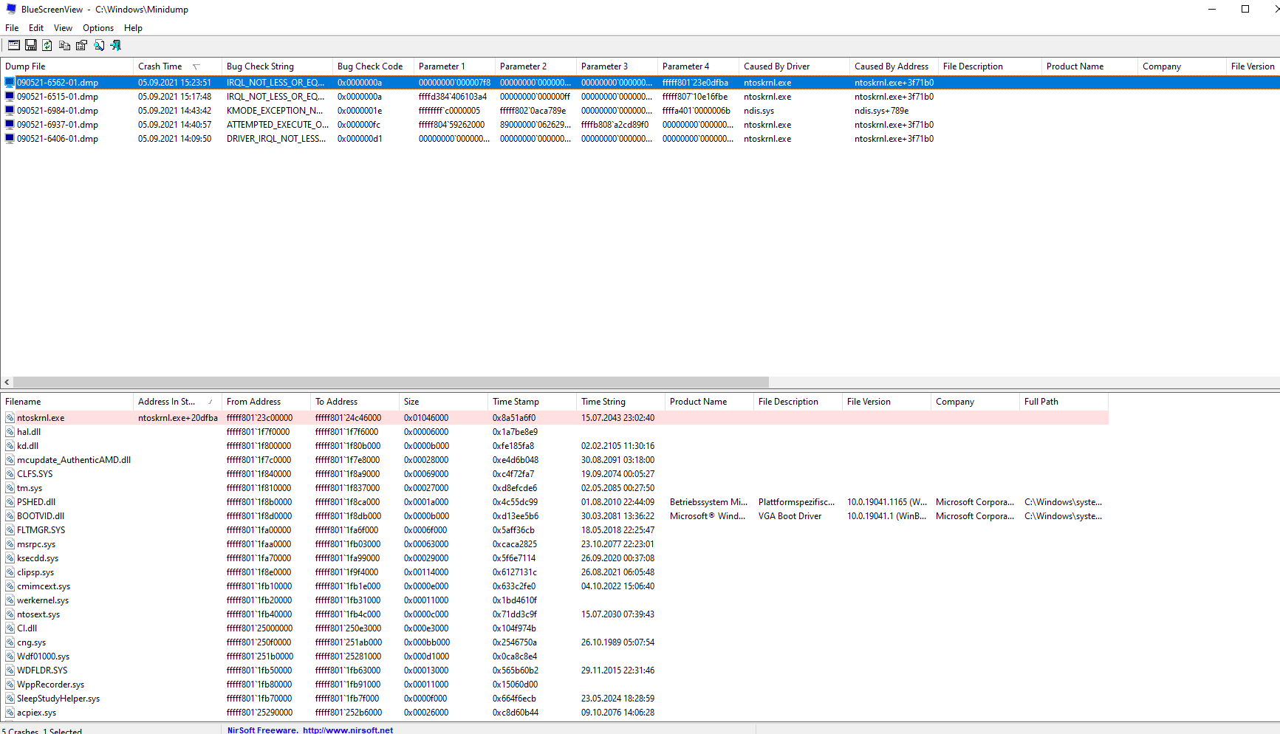
Task: Sort the lower pane by From Address
Action: pyautogui.click(x=266, y=402)
